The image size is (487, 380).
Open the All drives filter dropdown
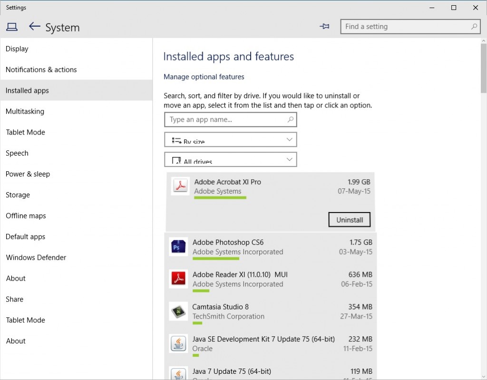tap(231, 159)
